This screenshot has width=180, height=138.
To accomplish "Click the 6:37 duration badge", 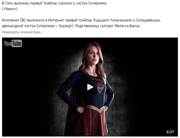I will click(x=170, y=132).
